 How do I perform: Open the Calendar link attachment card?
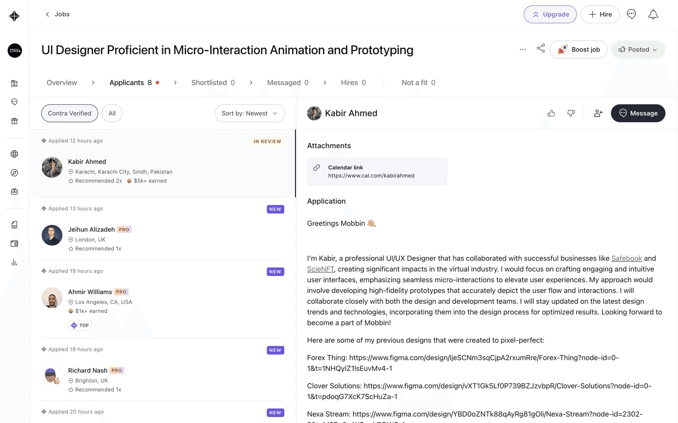(x=377, y=172)
